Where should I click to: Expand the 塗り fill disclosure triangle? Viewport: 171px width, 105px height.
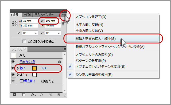coord(18,75)
